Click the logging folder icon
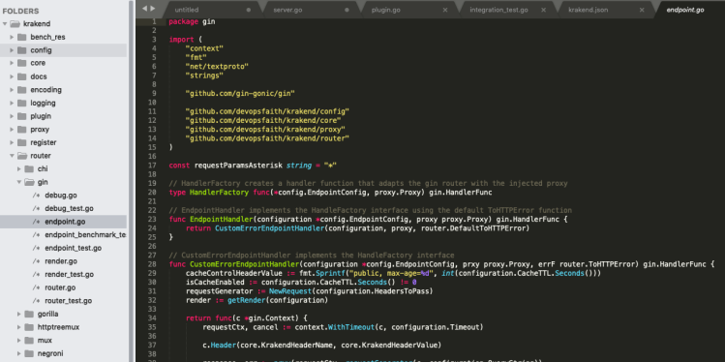The width and height of the screenshot is (725, 362). pyautogui.click(x=21, y=104)
